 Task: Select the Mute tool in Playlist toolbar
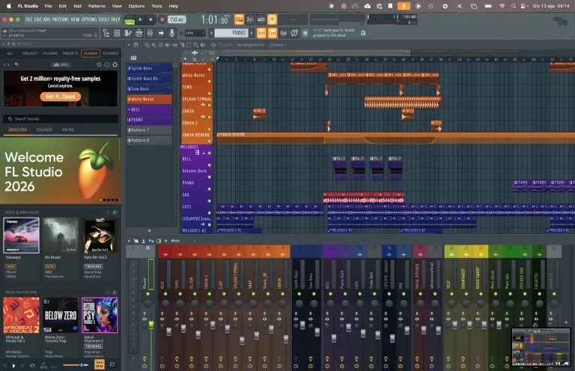(168, 45)
